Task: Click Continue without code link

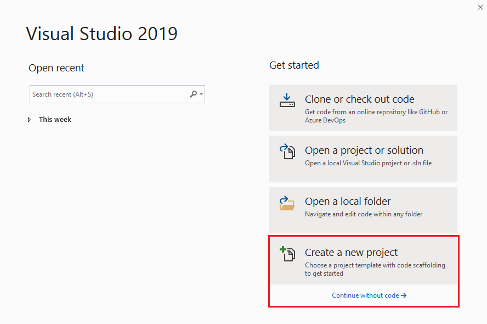Action: coord(369,295)
